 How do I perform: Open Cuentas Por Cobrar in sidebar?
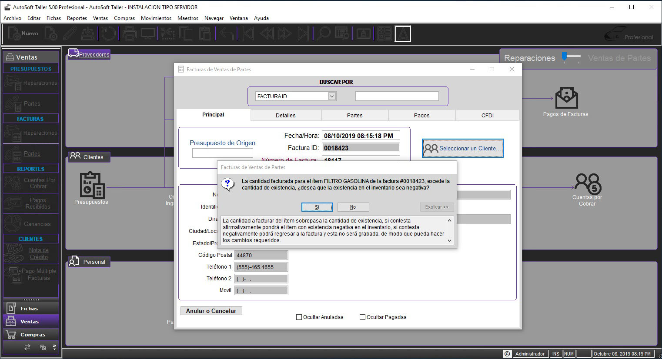(x=31, y=183)
